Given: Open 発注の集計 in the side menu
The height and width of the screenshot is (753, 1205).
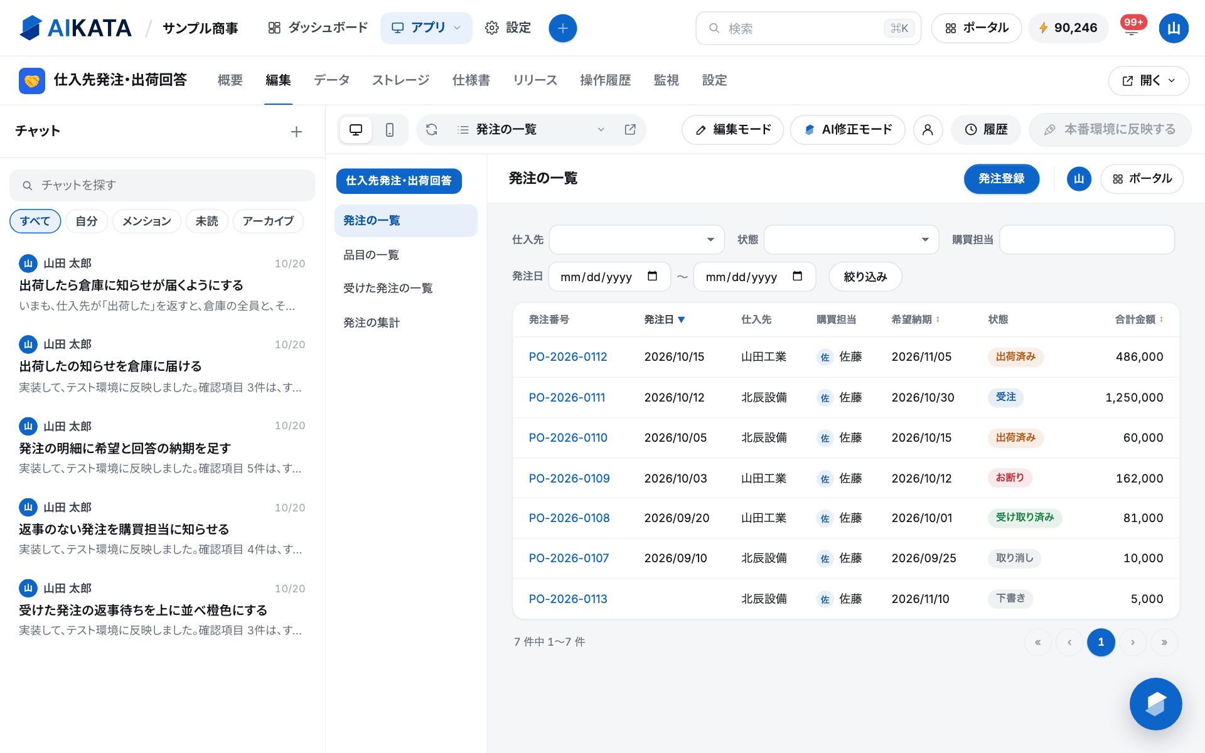Looking at the screenshot, I should click(406, 323).
